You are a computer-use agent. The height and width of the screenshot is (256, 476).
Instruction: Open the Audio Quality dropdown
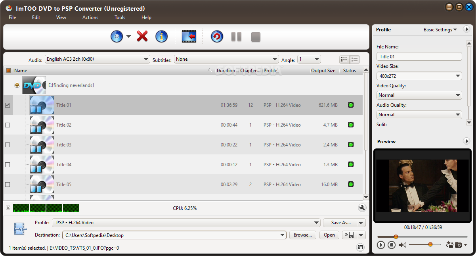pos(419,115)
